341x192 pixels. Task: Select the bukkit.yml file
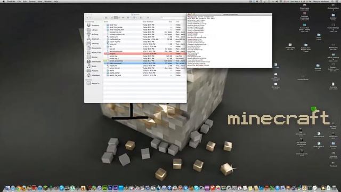click(x=113, y=37)
